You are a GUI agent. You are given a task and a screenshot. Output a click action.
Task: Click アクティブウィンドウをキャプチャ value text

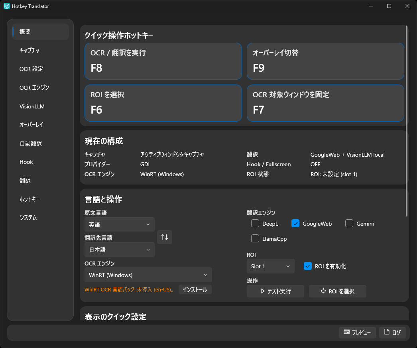click(x=172, y=154)
